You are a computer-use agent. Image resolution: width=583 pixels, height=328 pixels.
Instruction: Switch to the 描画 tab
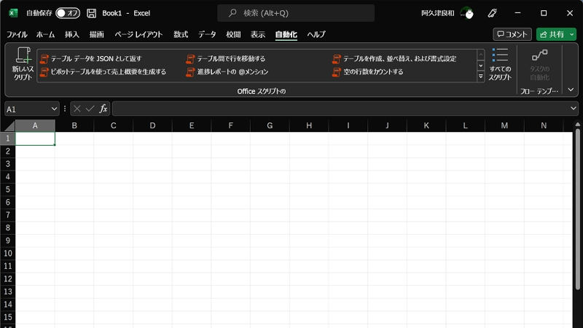[x=97, y=34]
